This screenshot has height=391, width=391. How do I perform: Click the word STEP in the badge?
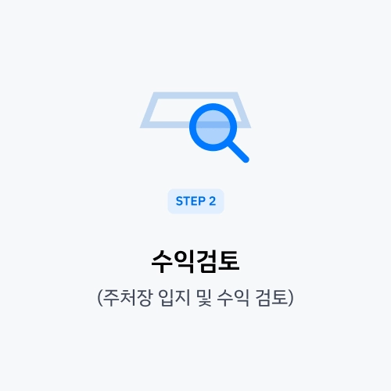(x=191, y=201)
